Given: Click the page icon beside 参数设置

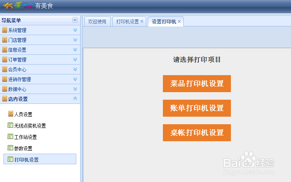Looking at the screenshot, I should point(10,148).
